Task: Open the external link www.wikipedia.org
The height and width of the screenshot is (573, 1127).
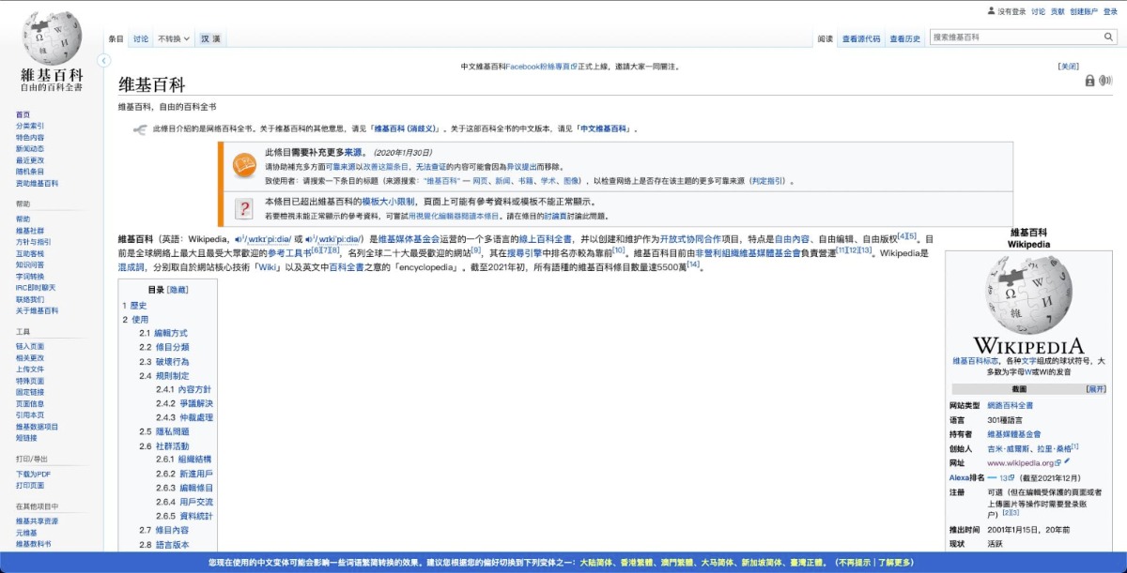Action: [x=1024, y=463]
